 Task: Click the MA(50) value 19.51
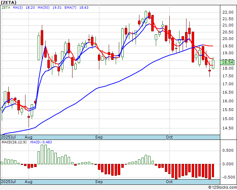tap(57, 8)
